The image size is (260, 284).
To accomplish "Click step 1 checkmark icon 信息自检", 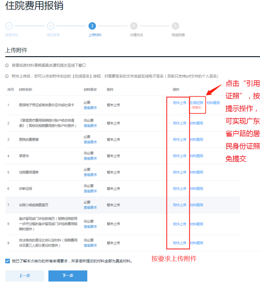I will tap(9, 26).
